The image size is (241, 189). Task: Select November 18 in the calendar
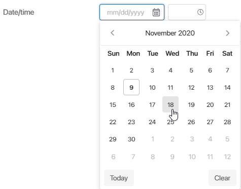click(x=170, y=104)
